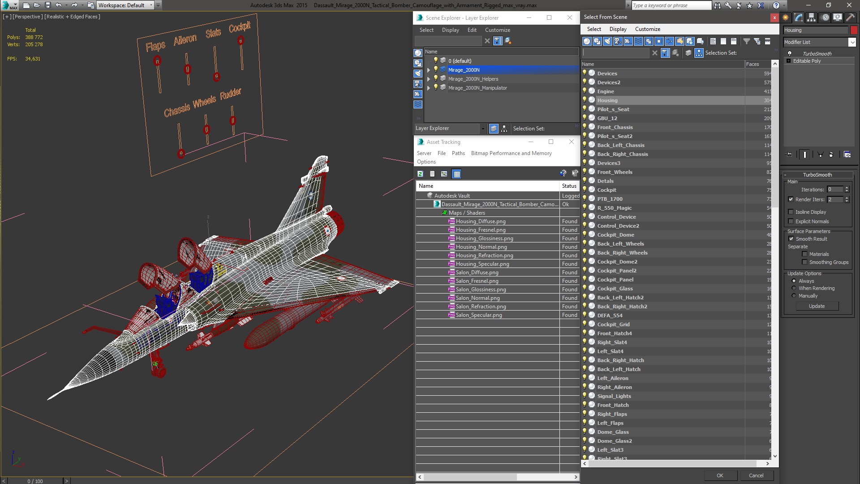860x484 pixels.
Task: Open the Paths menu in Asset Tracking
Action: (x=458, y=153)
